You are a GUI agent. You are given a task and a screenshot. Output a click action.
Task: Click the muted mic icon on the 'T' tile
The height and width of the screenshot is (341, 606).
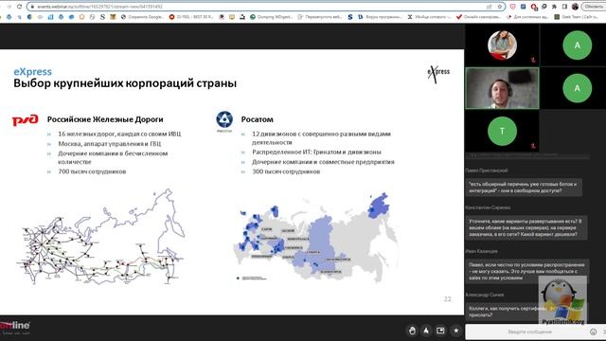(533, 145)
